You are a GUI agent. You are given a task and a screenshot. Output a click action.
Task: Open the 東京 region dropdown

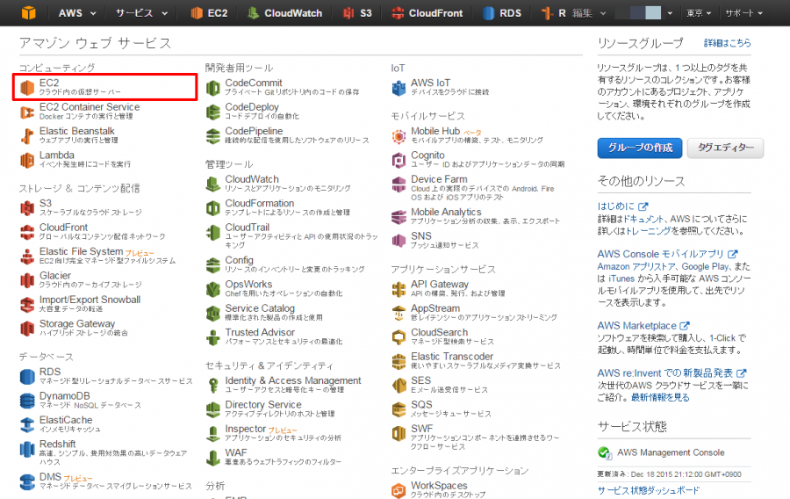[699, 13]
